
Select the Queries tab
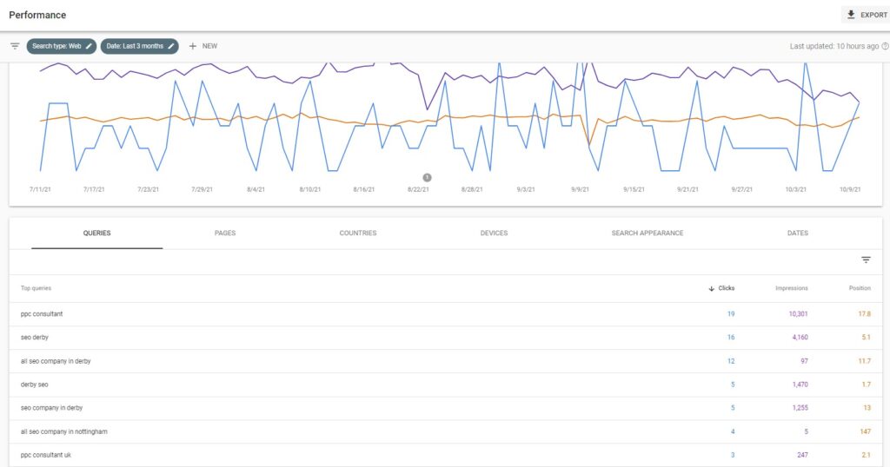pos(96,233)
